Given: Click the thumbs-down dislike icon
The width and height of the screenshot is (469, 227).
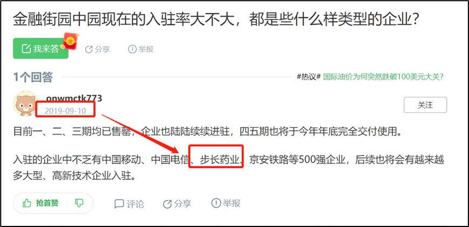Looking at the screenshot, I should (79, 203).
